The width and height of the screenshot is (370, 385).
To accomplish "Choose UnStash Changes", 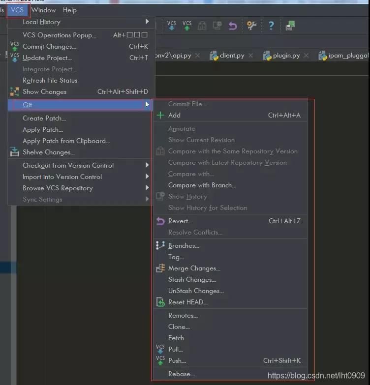I will point(230,291).
